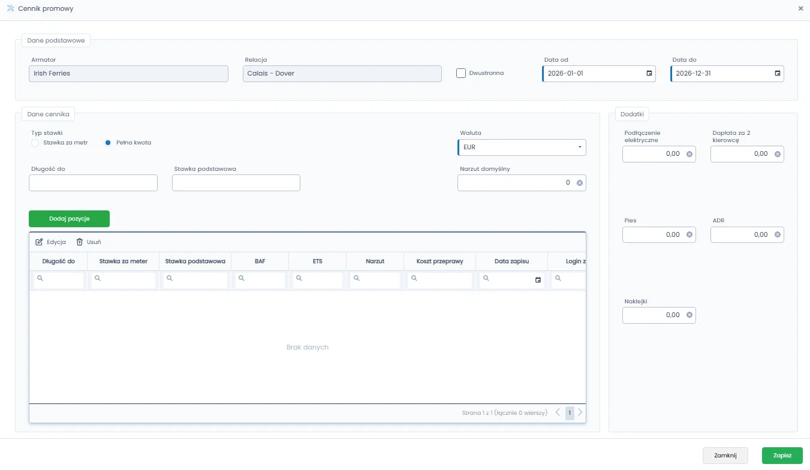Open the Data do calendar picker icon

click(777, 73)
